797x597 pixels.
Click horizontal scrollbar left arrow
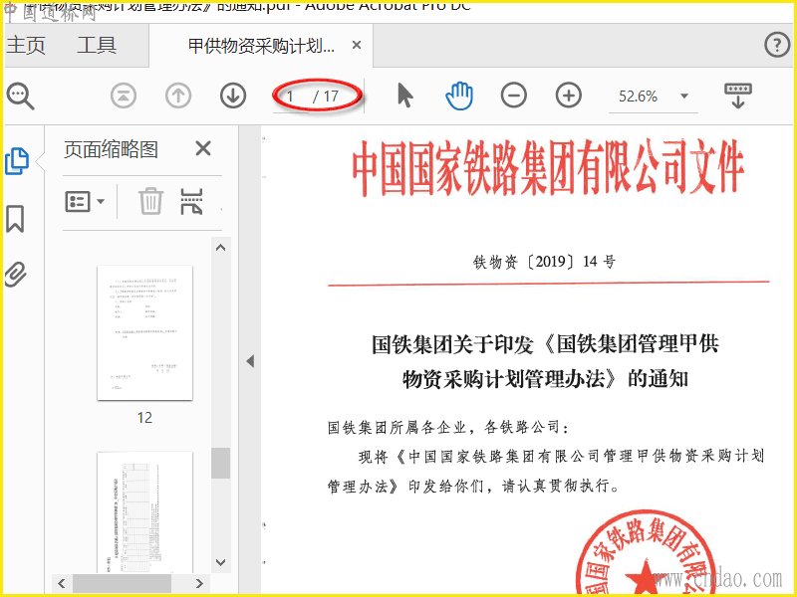[62, 583]
